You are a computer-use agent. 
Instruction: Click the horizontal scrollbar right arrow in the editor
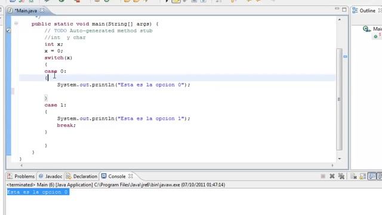(332, 165)
